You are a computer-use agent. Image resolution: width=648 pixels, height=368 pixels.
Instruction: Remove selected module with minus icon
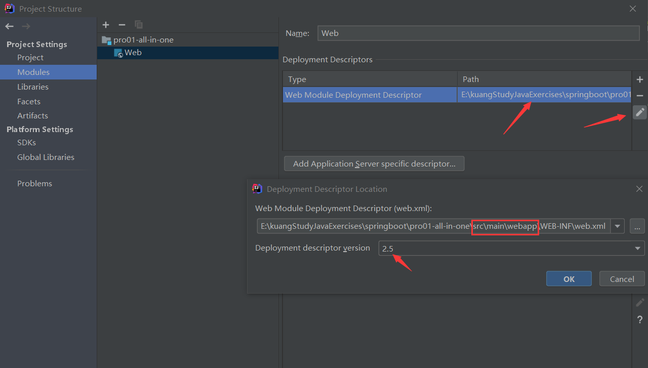122,25
